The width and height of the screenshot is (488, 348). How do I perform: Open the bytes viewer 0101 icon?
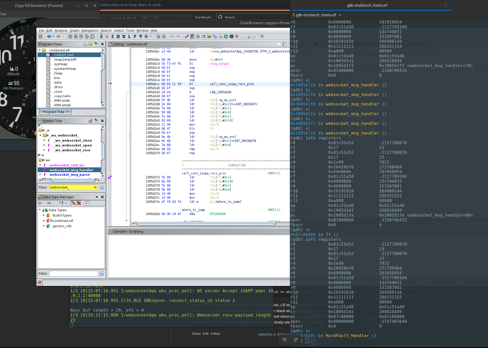tap(192, 36)
